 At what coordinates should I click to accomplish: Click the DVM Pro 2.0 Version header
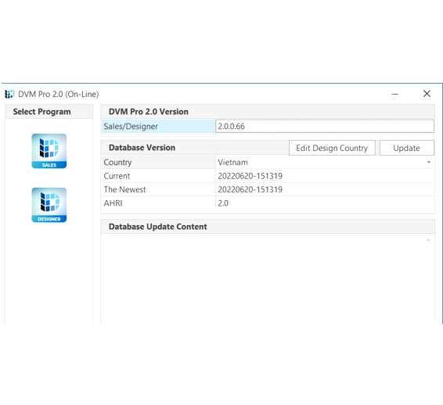pyautogui.click(x=149, y=112)
